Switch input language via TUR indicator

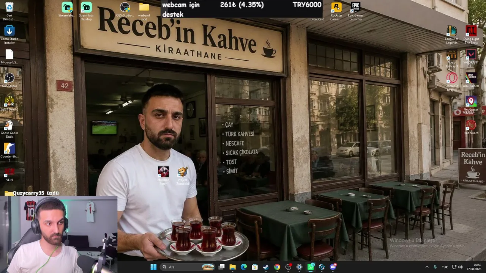(x=445, y=267)
